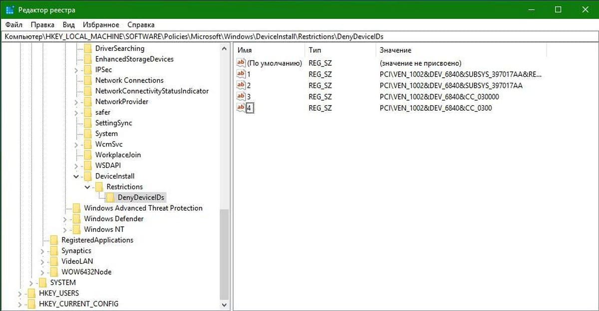
Task: Click the string value icon for entry 3
Action: (241, 96)
